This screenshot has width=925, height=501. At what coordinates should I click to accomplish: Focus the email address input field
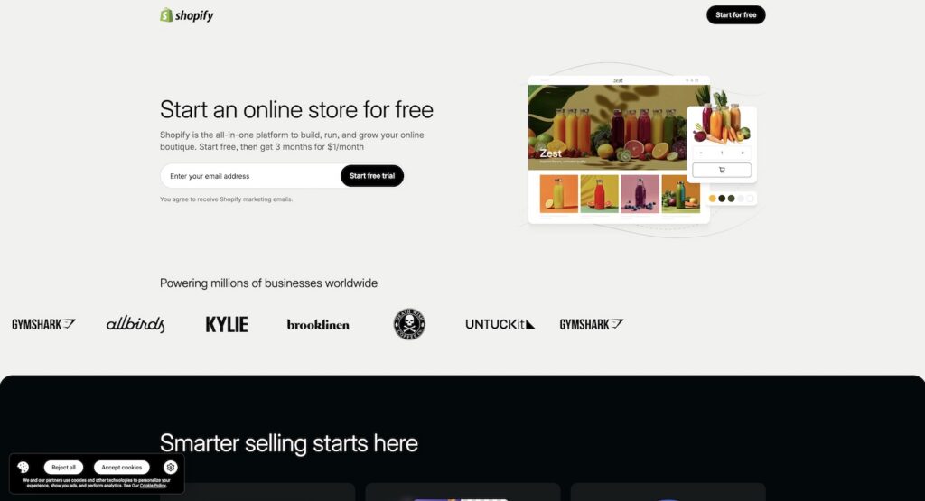[251, 176]
